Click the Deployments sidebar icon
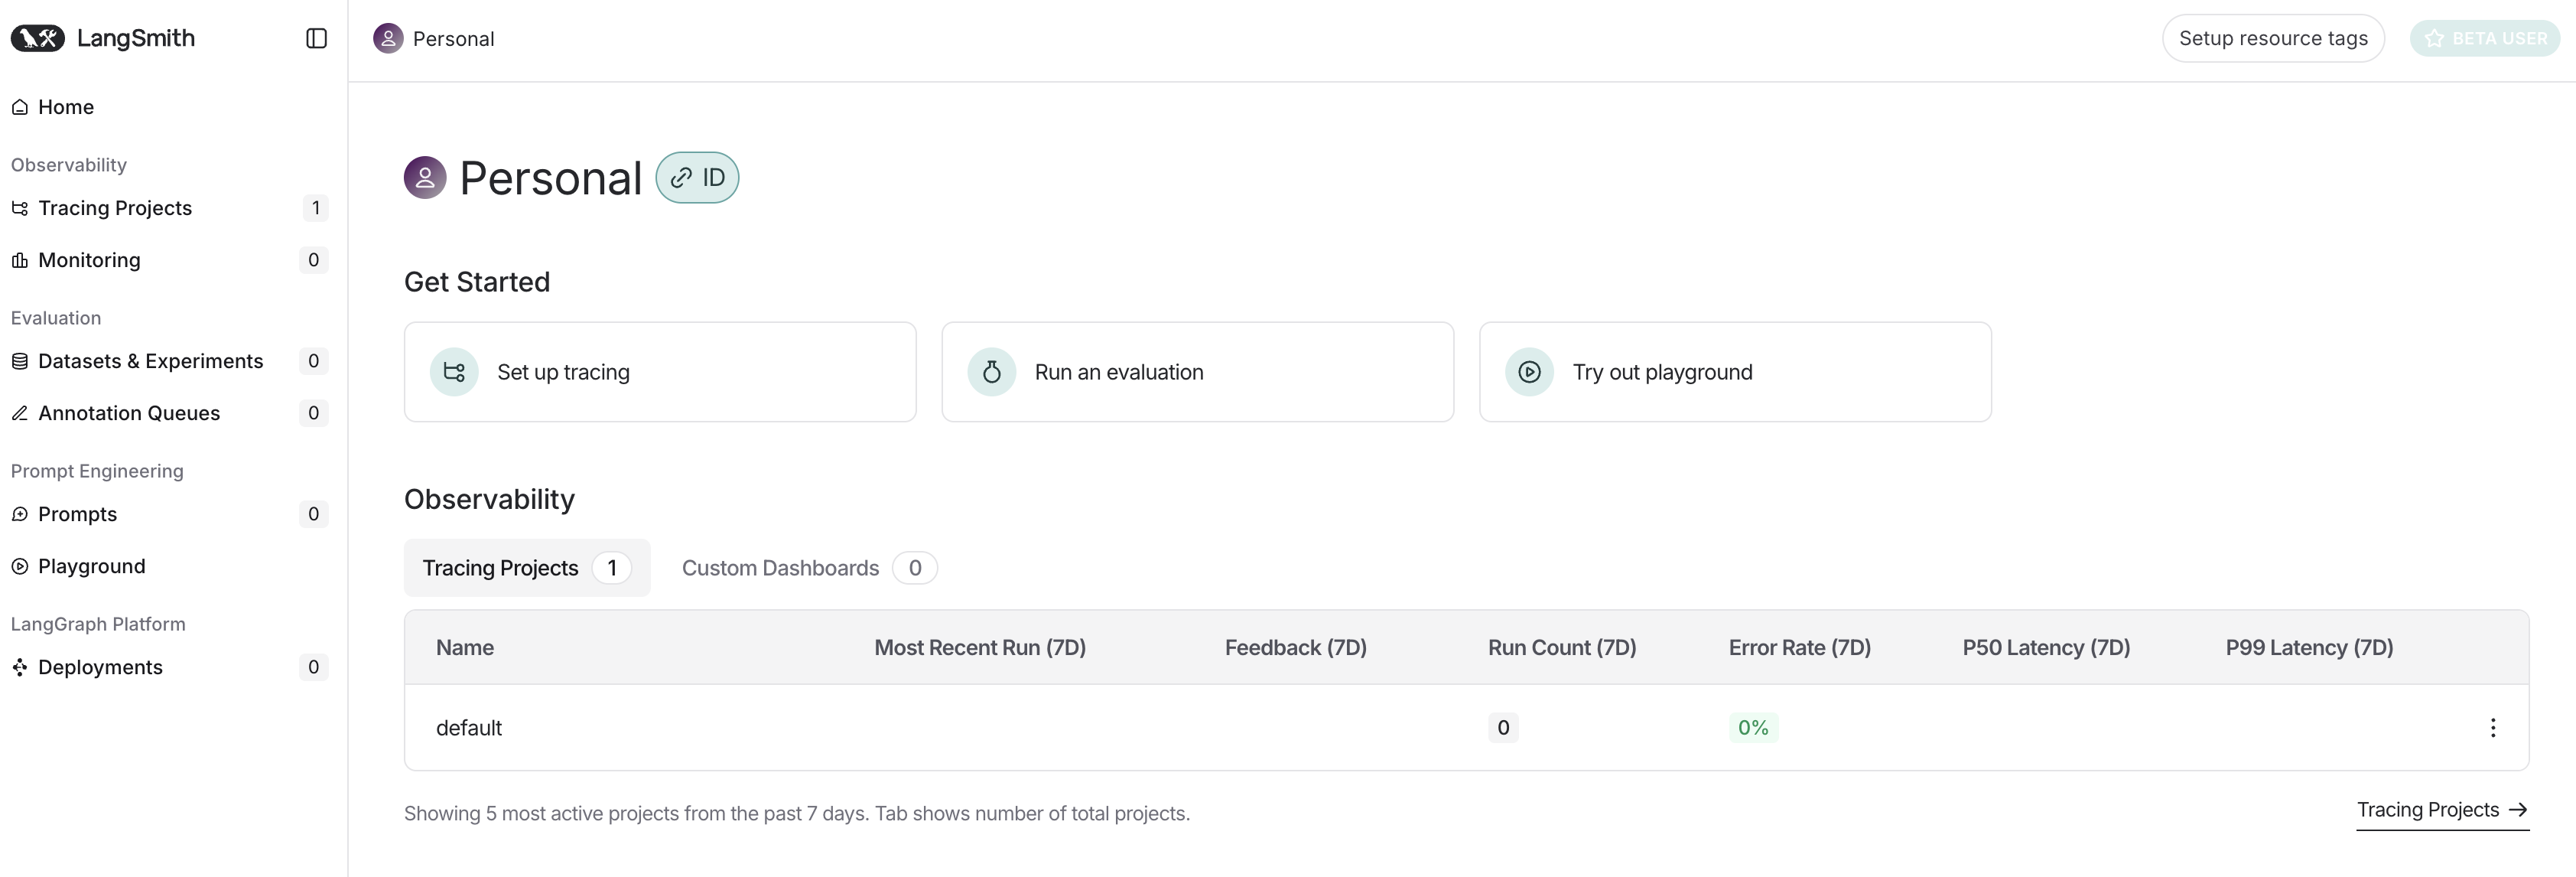Viewport: 2576px width, 877px height. 20,667
